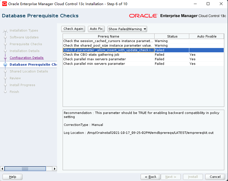228x181 pixels.
Task: Select the _allow_insert_with_update_check parameter row
Action: 143,50
